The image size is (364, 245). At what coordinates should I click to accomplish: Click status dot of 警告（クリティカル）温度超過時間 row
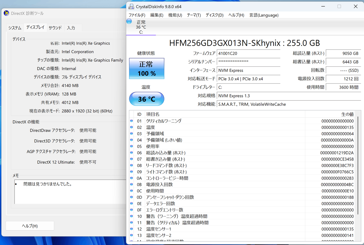click(x=131, y=223)
